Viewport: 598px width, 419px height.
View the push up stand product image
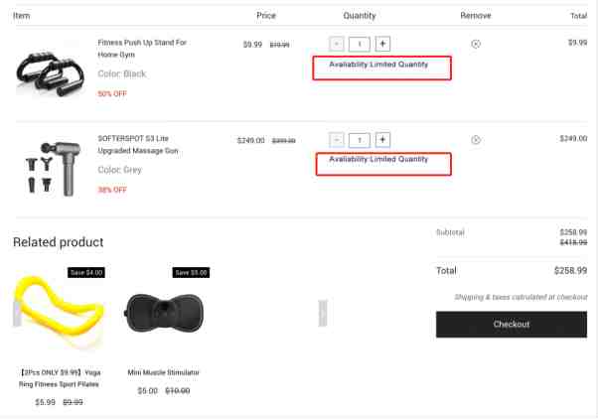pos(51,72)
